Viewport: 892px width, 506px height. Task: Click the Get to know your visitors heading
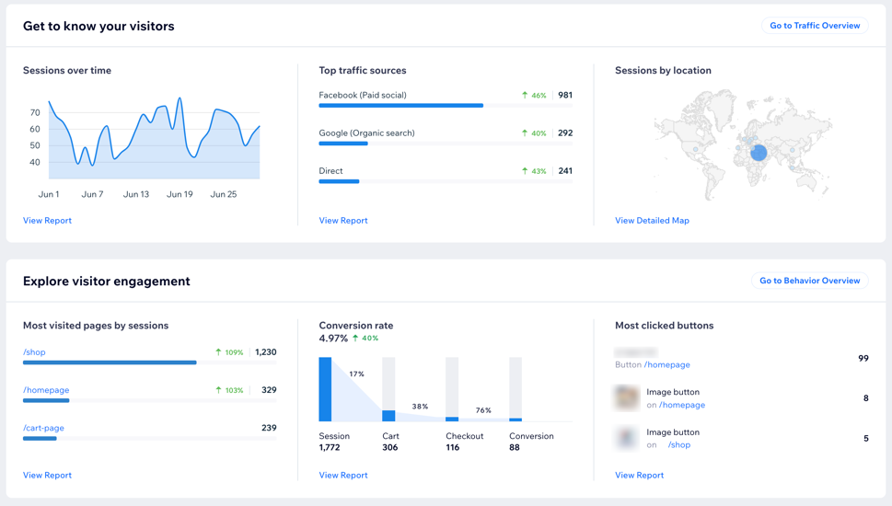[x=98, y=26]
